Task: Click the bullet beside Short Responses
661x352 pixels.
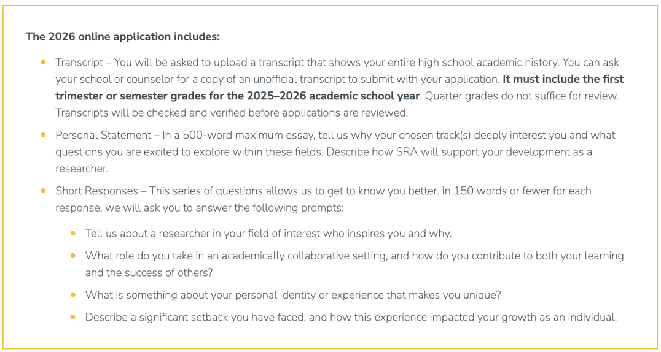Action: coord(43,191)
